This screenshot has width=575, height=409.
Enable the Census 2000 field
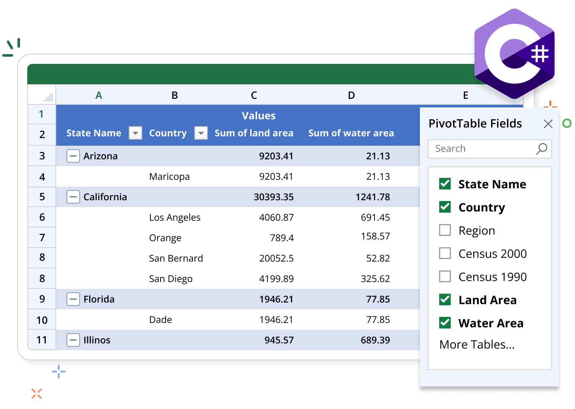pyautogui.click(x=445, y=253)
